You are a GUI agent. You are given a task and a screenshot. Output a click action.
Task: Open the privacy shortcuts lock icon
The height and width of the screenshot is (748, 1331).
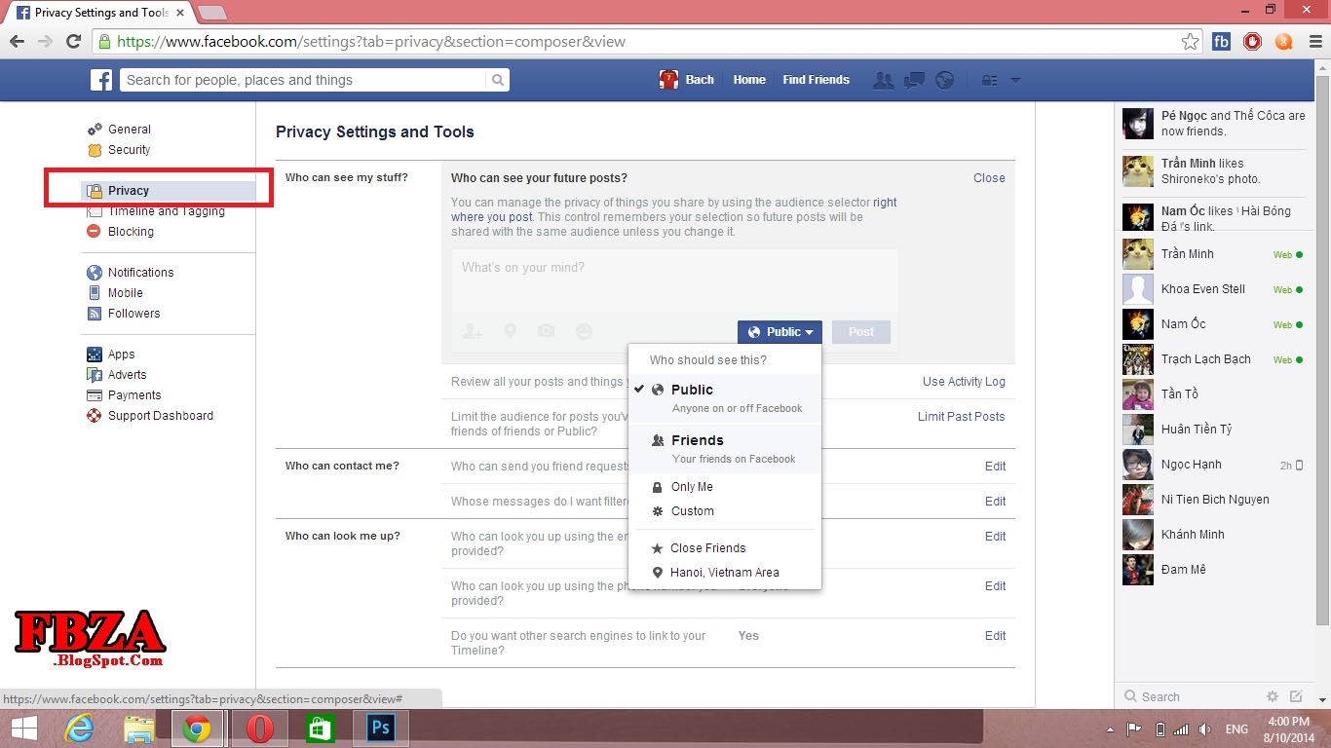pos(989,80)
